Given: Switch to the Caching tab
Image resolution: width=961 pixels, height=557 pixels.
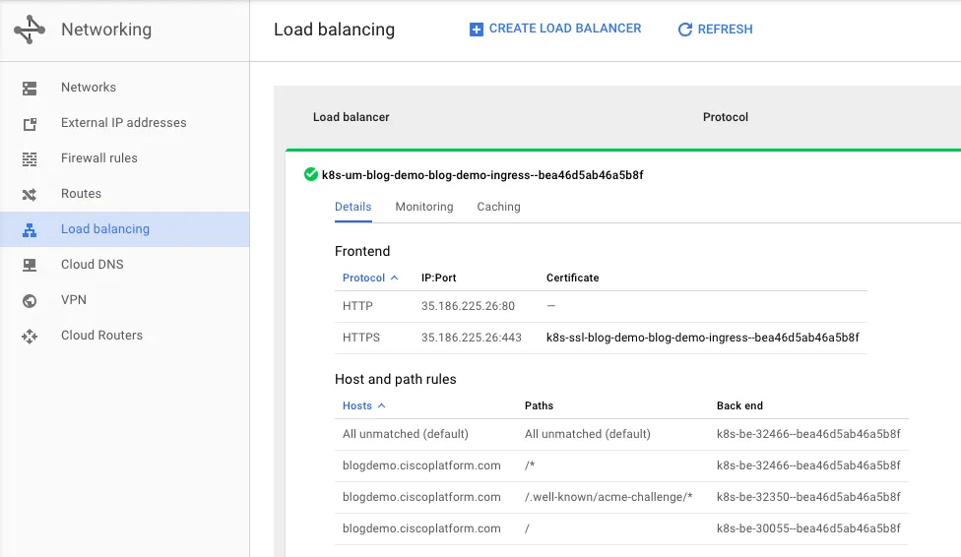Looking at the screenshot, I should click(498, 207).
